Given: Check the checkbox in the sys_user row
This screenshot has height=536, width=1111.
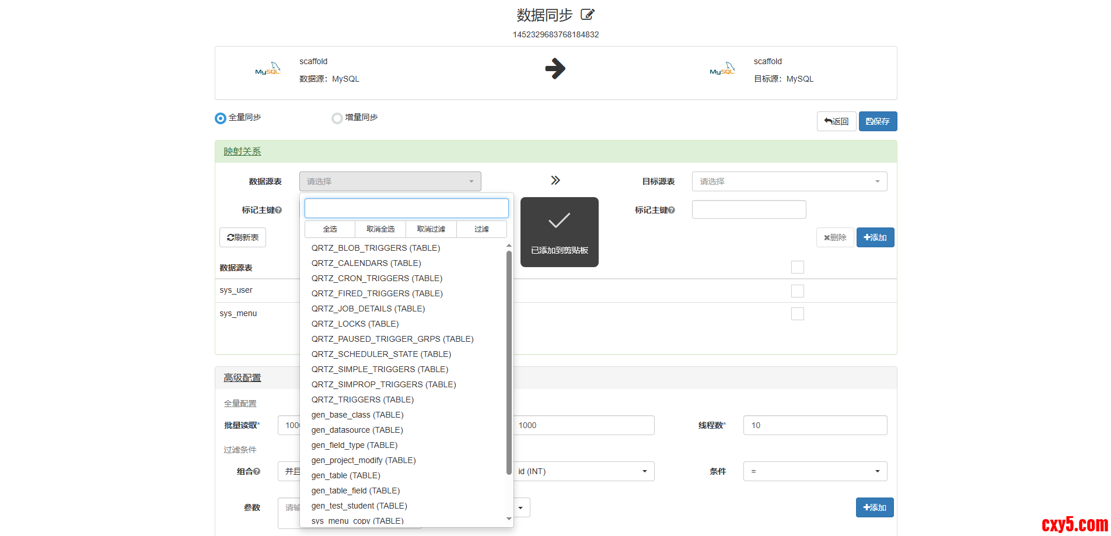Looking at the screenshot, I should click(797, 290).
